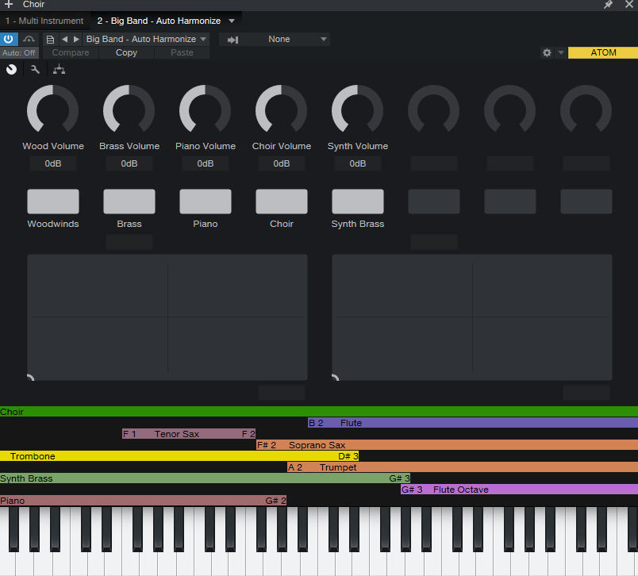Viewport: 638px width, 576px height.
Task: Load previous preset with left arrow
Action: coord(64,40)
